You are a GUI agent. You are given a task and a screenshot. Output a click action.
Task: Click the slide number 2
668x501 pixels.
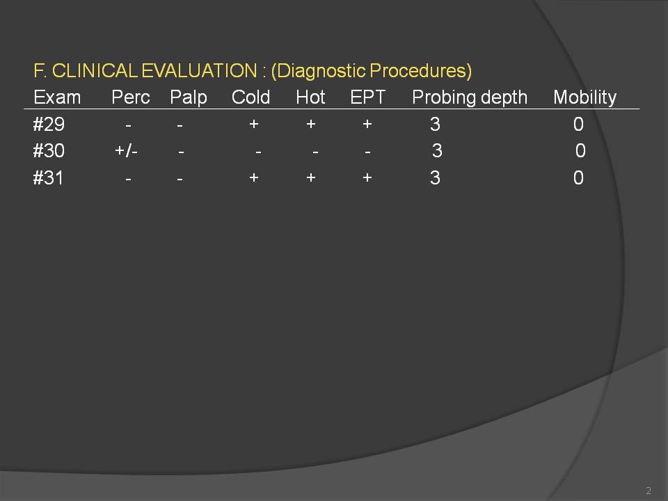649,491
